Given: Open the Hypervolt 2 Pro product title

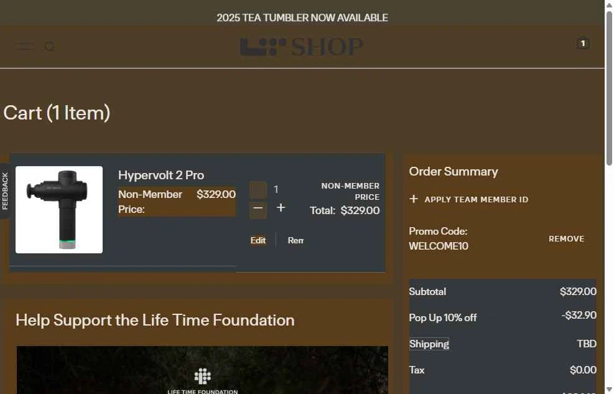Looking at the screenshot, I should tap(161, 175).
